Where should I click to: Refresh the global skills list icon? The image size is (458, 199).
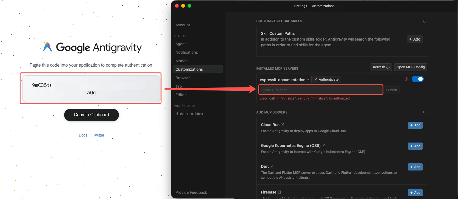[x=425, y=21]
